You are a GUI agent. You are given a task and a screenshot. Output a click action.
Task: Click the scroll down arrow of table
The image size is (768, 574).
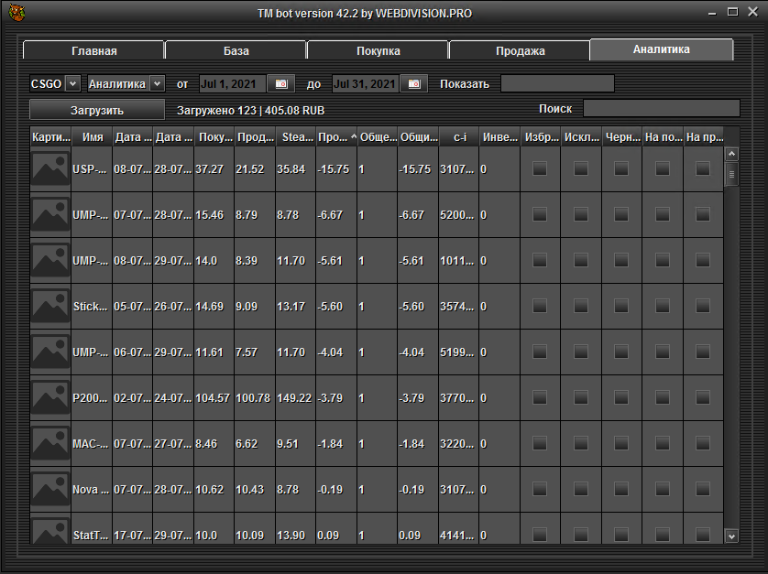coord(730,536)
